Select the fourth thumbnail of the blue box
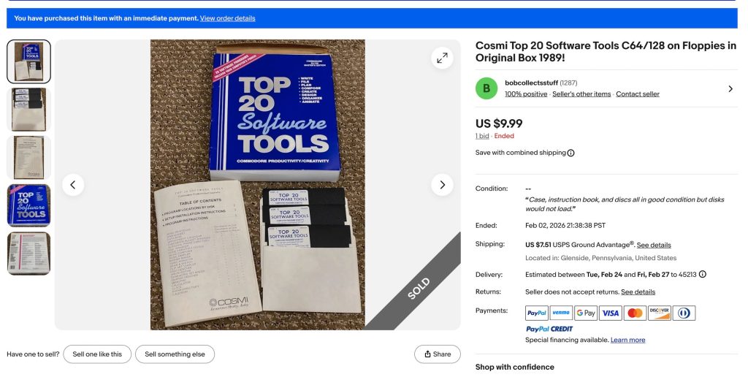 (x=28, y=205)
